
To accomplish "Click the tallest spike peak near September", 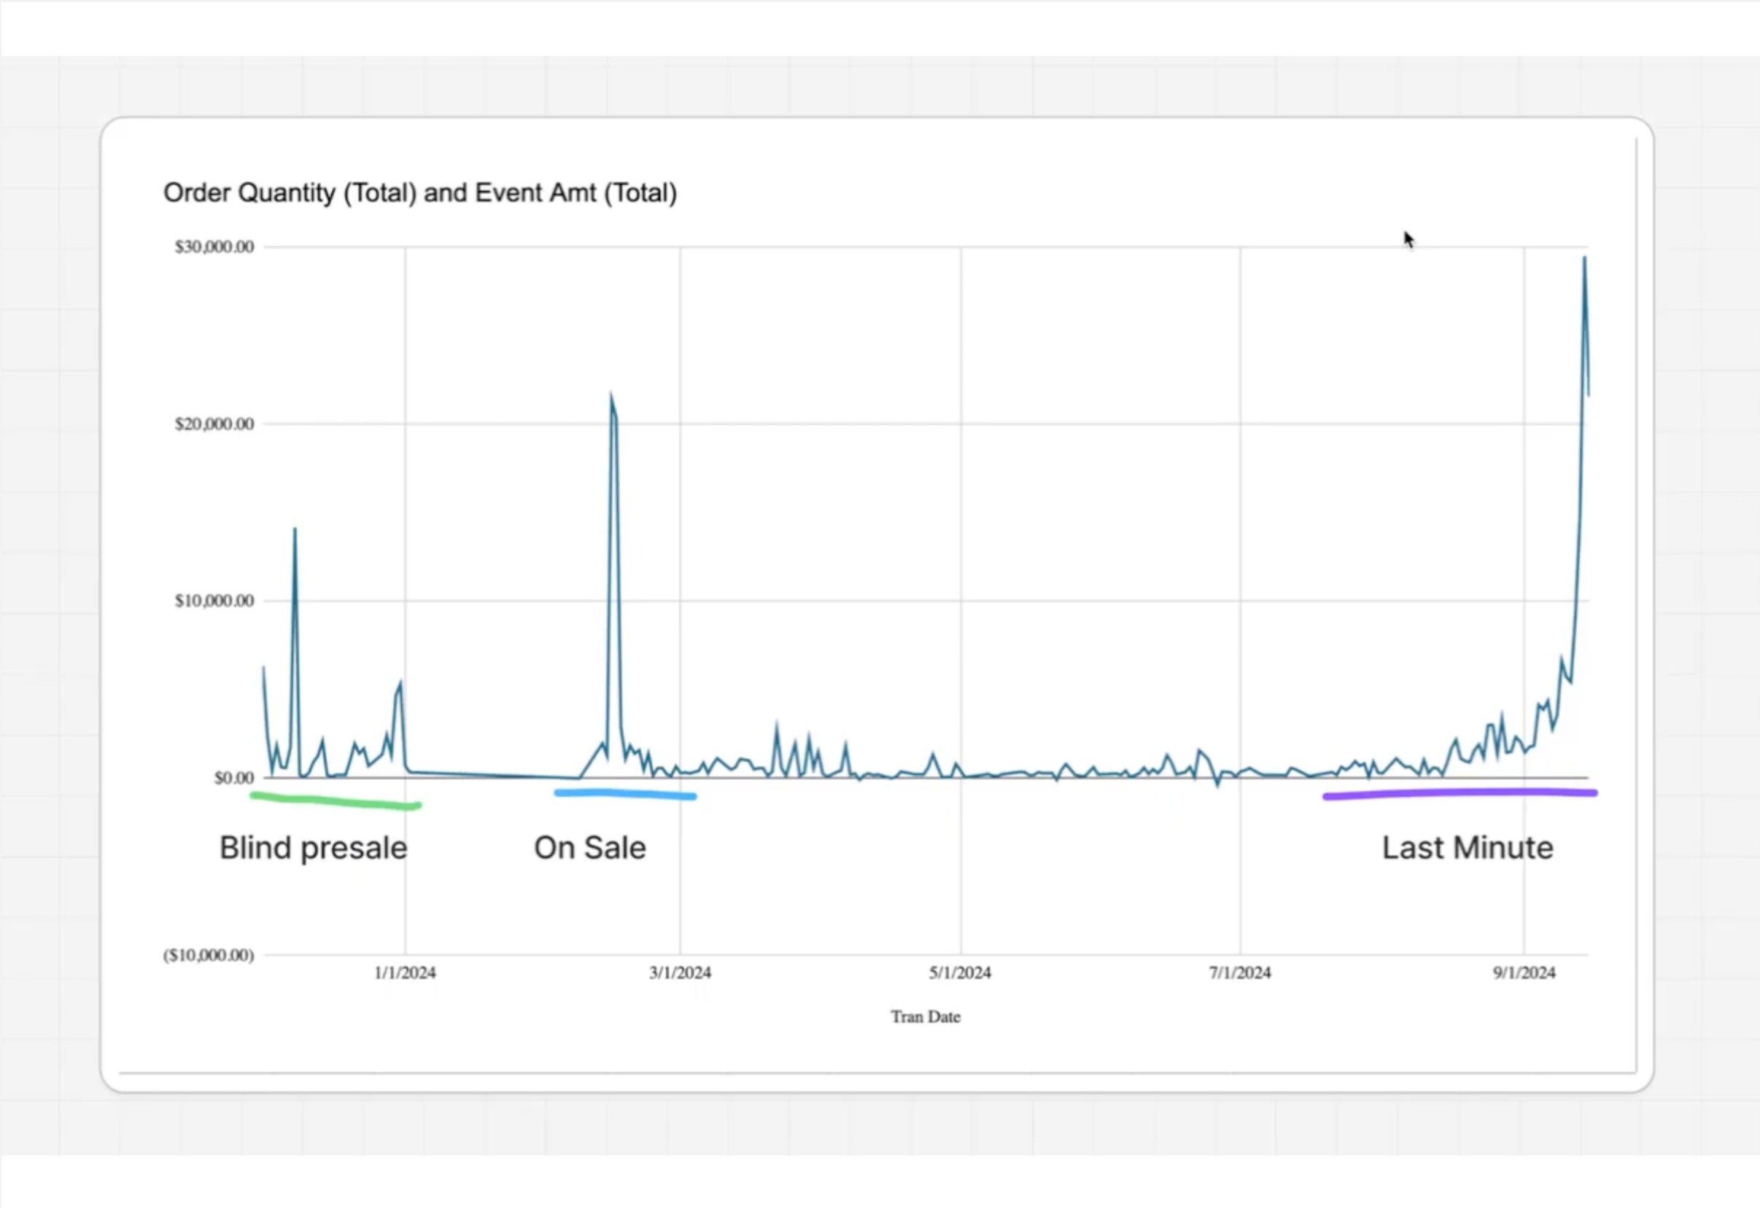I will coord(1584,260).
